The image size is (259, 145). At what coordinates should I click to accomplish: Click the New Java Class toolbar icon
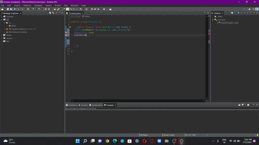(x=49, y=9)
